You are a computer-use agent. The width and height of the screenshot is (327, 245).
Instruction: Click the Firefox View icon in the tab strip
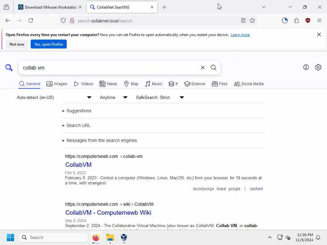[6, 7]
